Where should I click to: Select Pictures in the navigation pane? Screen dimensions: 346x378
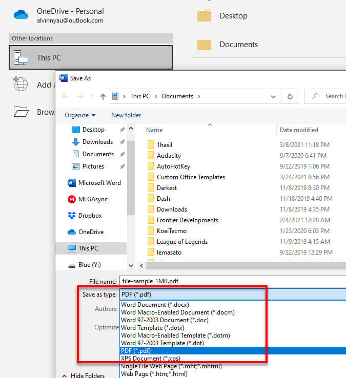click(93, 166)
